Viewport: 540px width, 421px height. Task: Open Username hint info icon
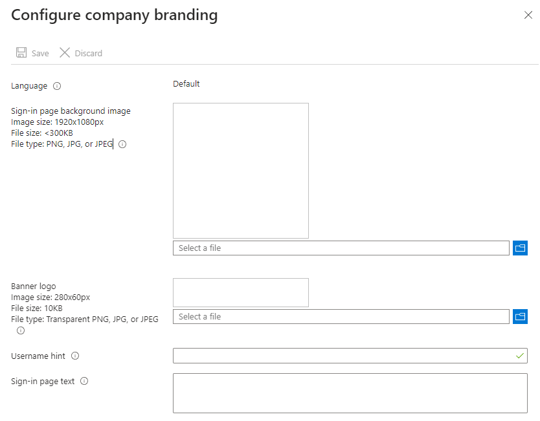coord(75,356)
